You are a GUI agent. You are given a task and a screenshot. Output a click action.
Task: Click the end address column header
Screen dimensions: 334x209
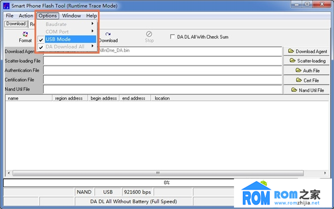(x=135, y=98)
